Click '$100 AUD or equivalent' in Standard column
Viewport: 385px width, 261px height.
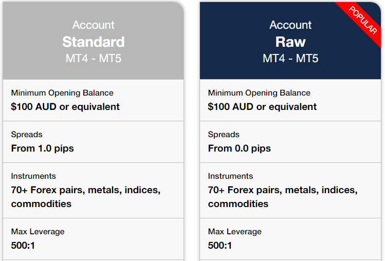pos(65,107)
